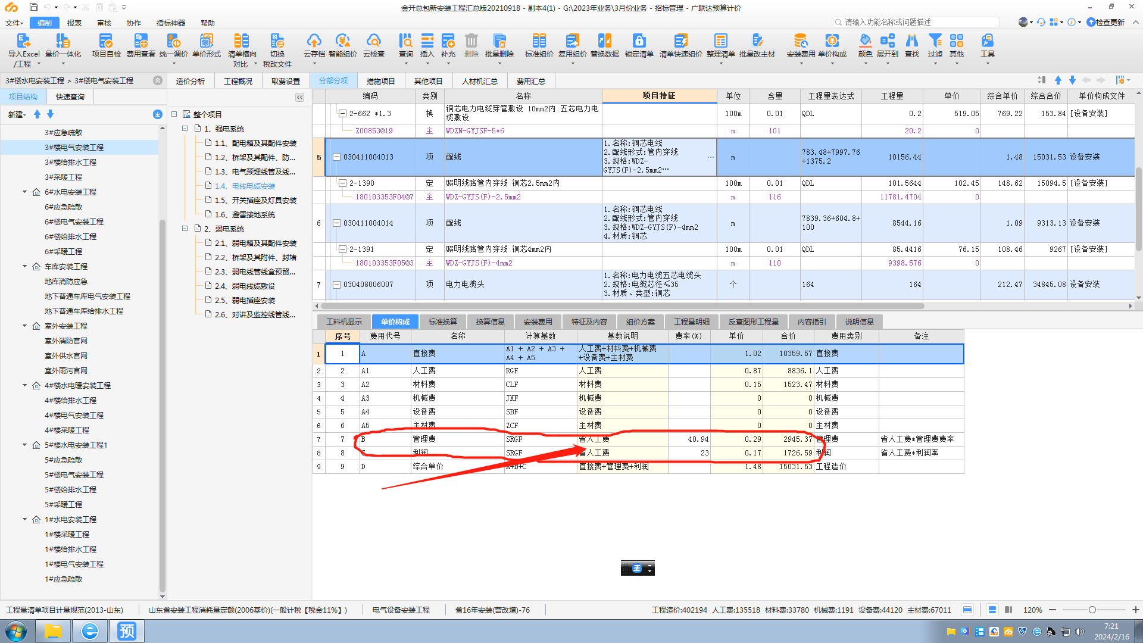The image size is (1143, 643).
Task: Click the function search input field
Action: (916, 22)
